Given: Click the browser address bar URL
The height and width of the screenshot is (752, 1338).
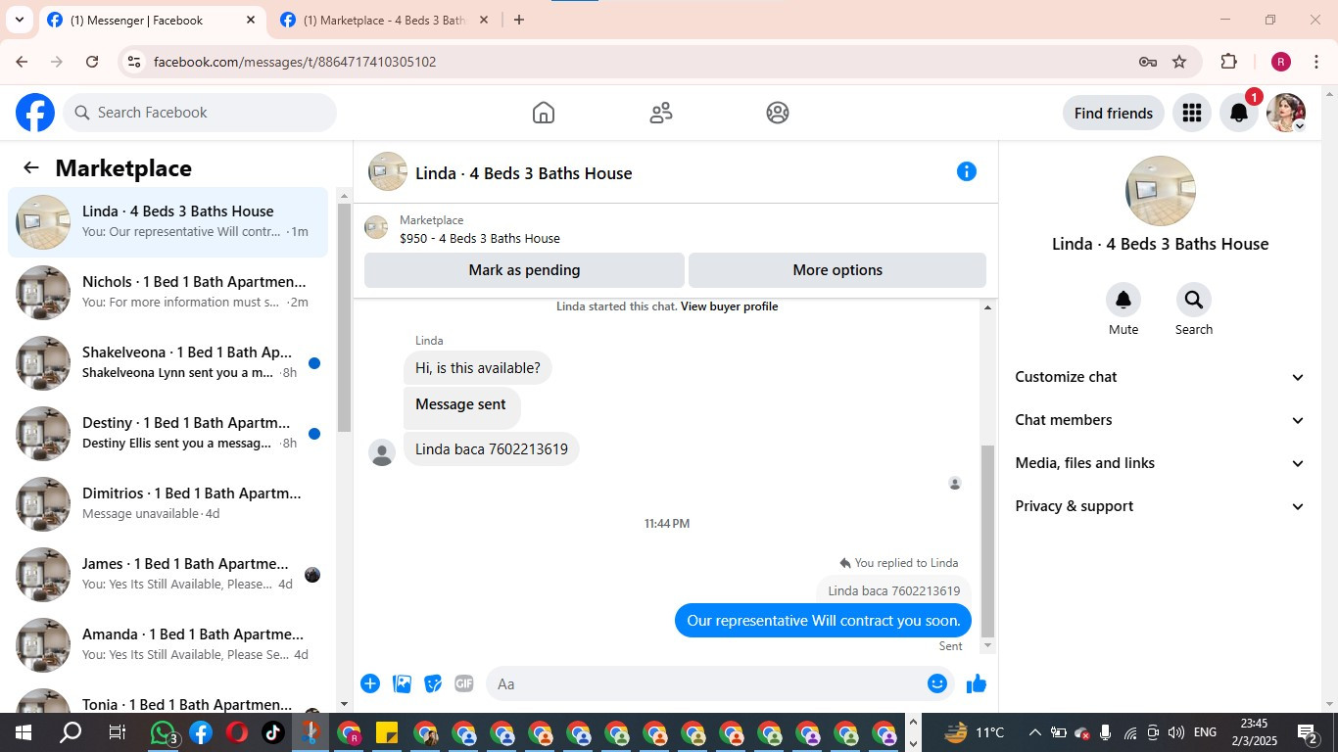Looking at the screenshot, I should pos(295,62).
